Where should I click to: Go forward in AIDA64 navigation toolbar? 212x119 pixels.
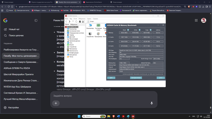coord(69,21)
